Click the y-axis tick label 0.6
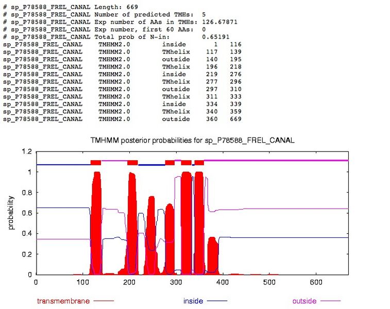This screenshot has width=390, height=309. tap(26, 213)
